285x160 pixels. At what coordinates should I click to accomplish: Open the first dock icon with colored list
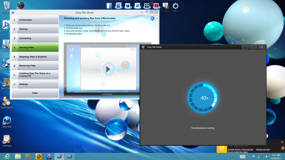[x=109, y=6]
